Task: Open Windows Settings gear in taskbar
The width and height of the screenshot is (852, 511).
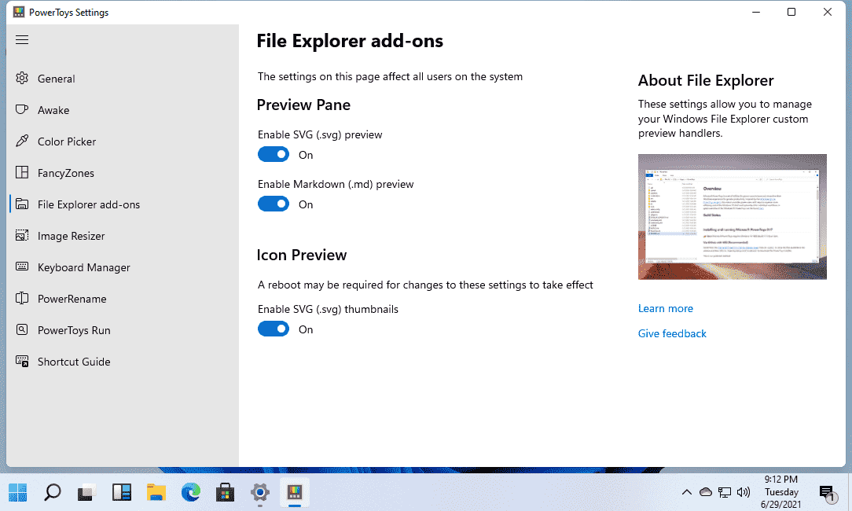Action: click(x=260, y=492)
